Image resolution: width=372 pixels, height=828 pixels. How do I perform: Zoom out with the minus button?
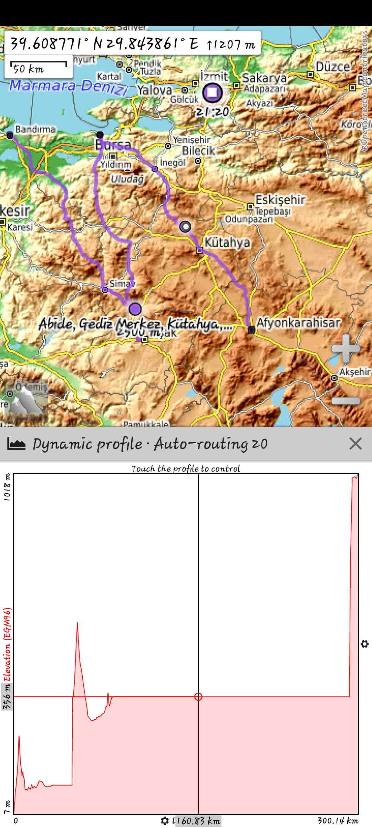tap(345, 401)
